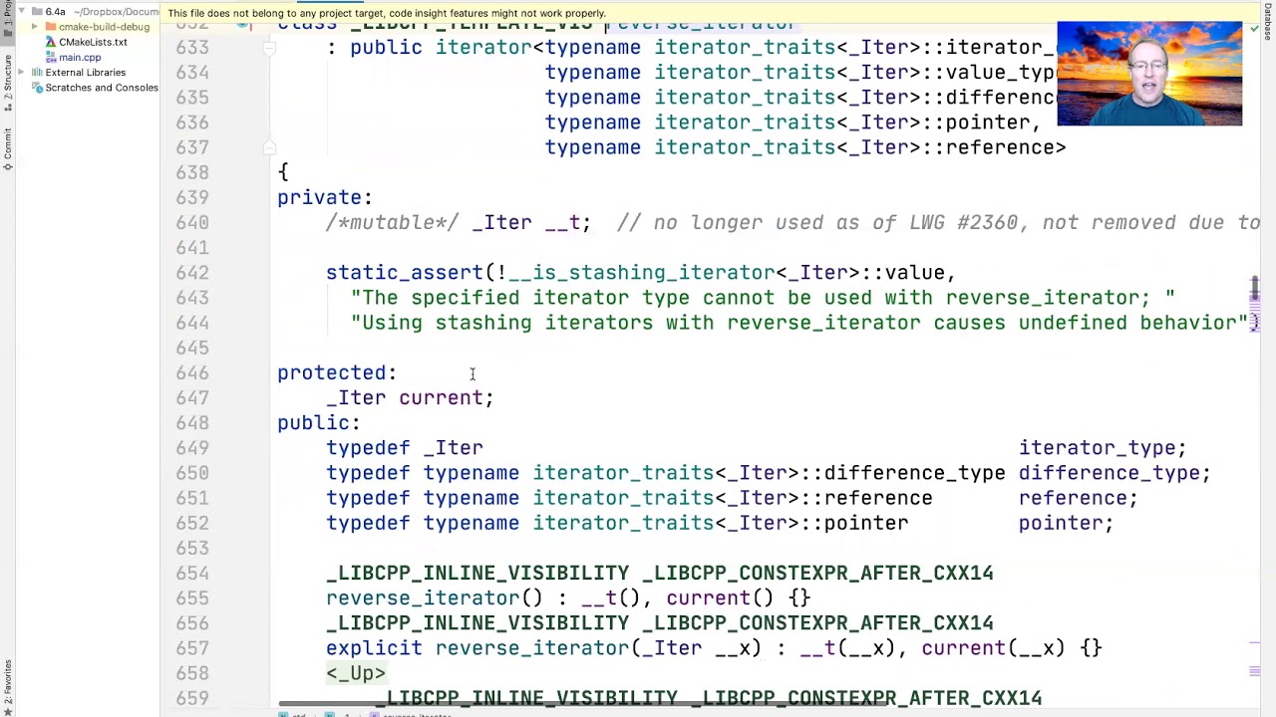1276x717 pixels.
Task: Expand the External Libraries node
Action: click(x=22, y=73)
